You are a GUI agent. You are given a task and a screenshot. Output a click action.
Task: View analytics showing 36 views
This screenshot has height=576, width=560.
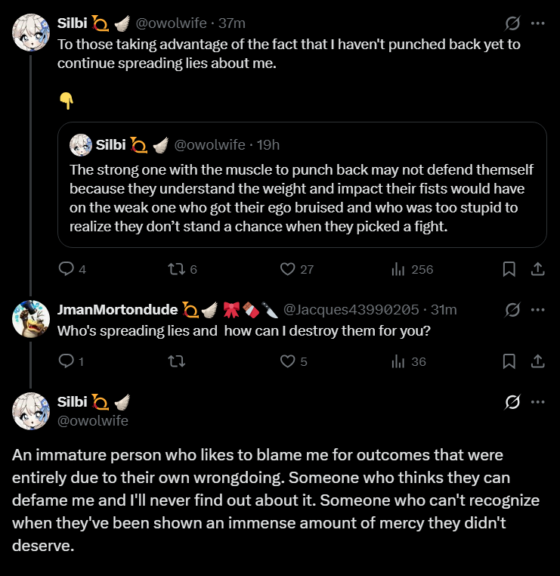408,361
